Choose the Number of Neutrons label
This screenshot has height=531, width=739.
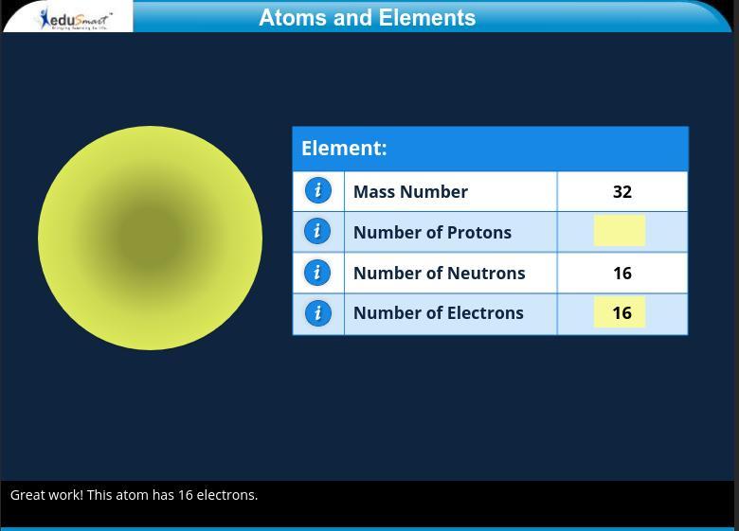(439, 273)
